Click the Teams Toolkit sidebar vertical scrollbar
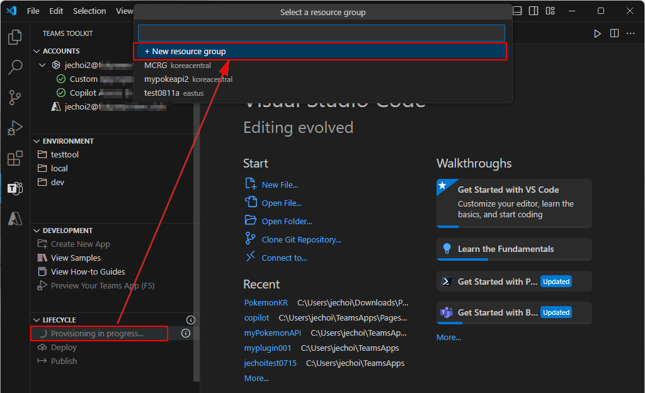 coord(197,242)
